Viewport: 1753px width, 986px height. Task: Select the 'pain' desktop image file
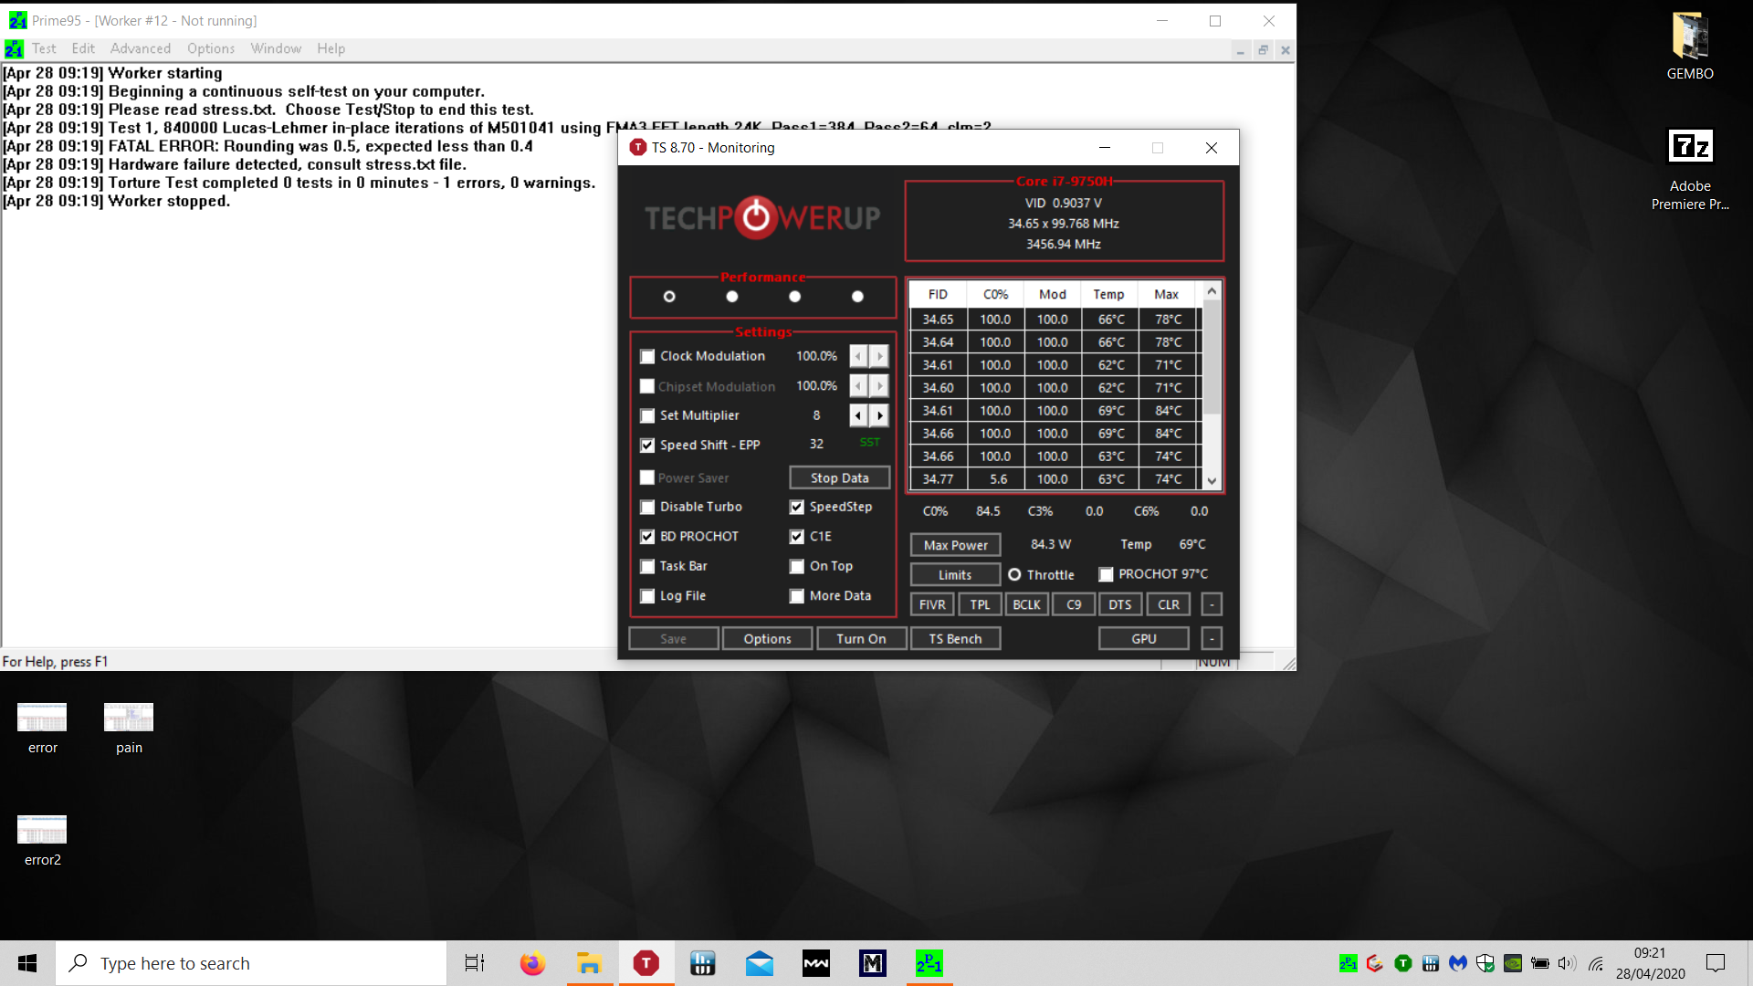(129, 729)
